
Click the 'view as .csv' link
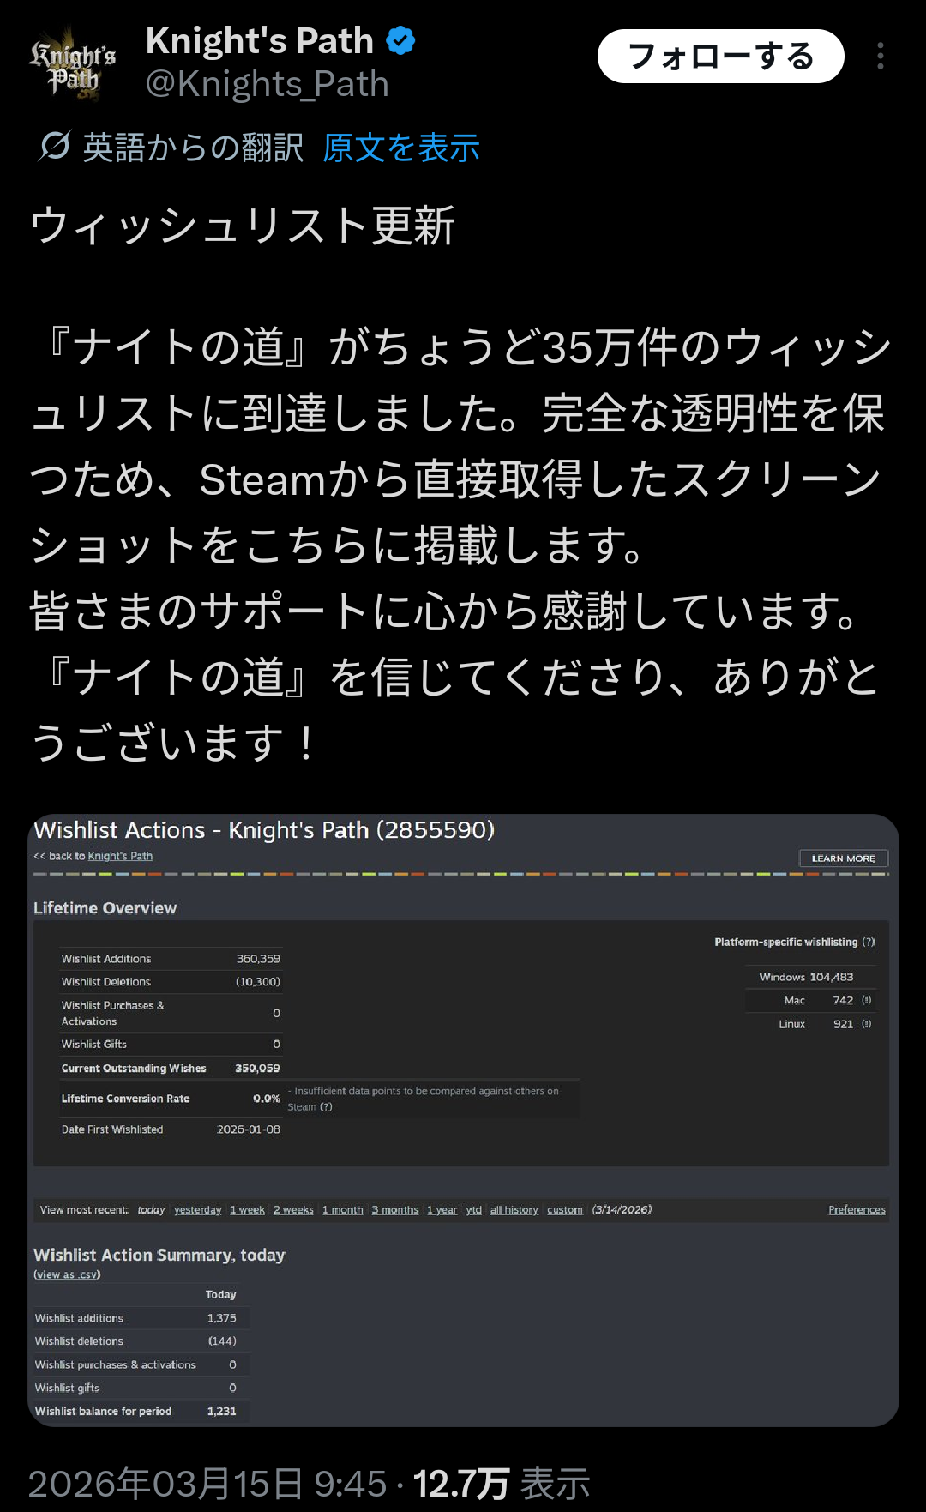tap(67, 1274)
